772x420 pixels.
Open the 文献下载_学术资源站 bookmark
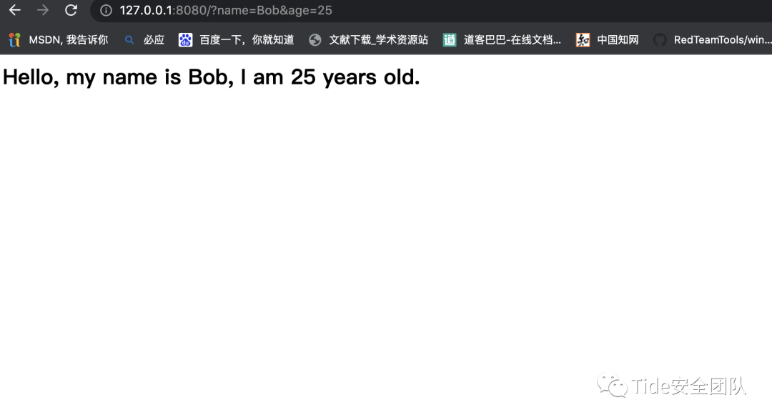coord(379,40)
